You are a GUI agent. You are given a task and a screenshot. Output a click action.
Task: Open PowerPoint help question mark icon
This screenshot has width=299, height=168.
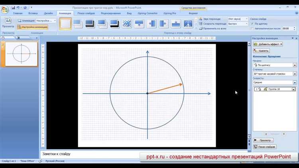(x=297, y=13)
